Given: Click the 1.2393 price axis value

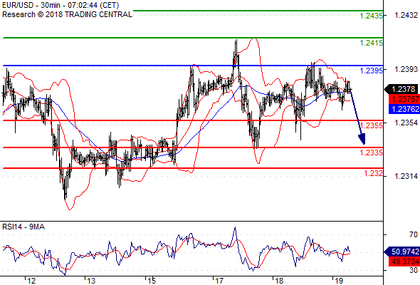Looking at the screenshot, I should (406, 69).
